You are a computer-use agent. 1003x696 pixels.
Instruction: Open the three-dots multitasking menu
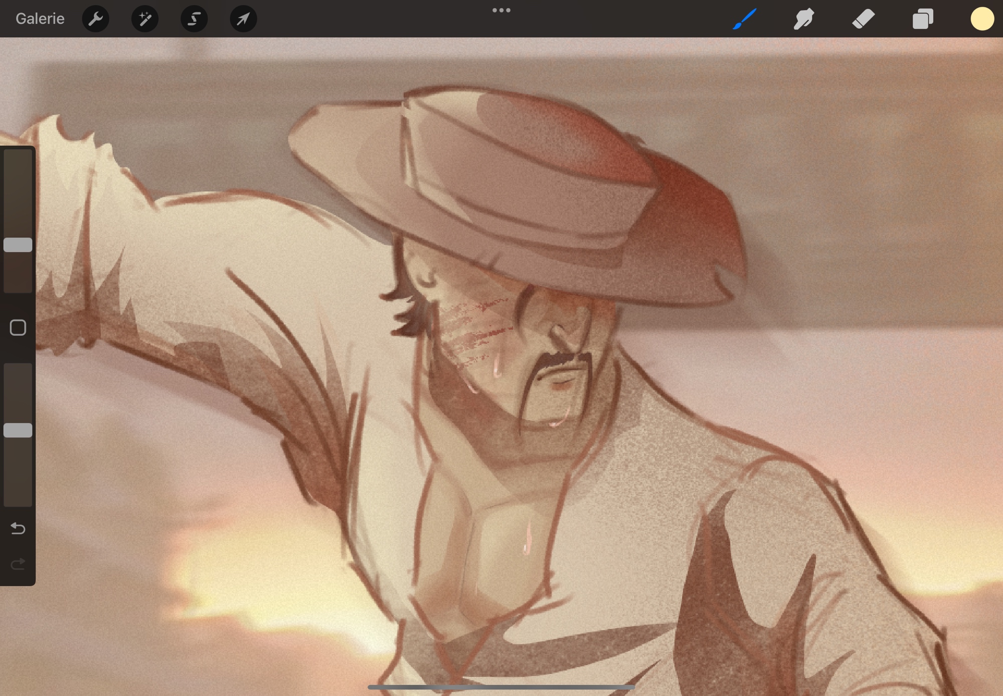501,10
